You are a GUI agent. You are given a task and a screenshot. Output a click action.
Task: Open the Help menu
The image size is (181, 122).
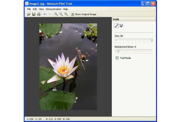click(x=65, y=9)
